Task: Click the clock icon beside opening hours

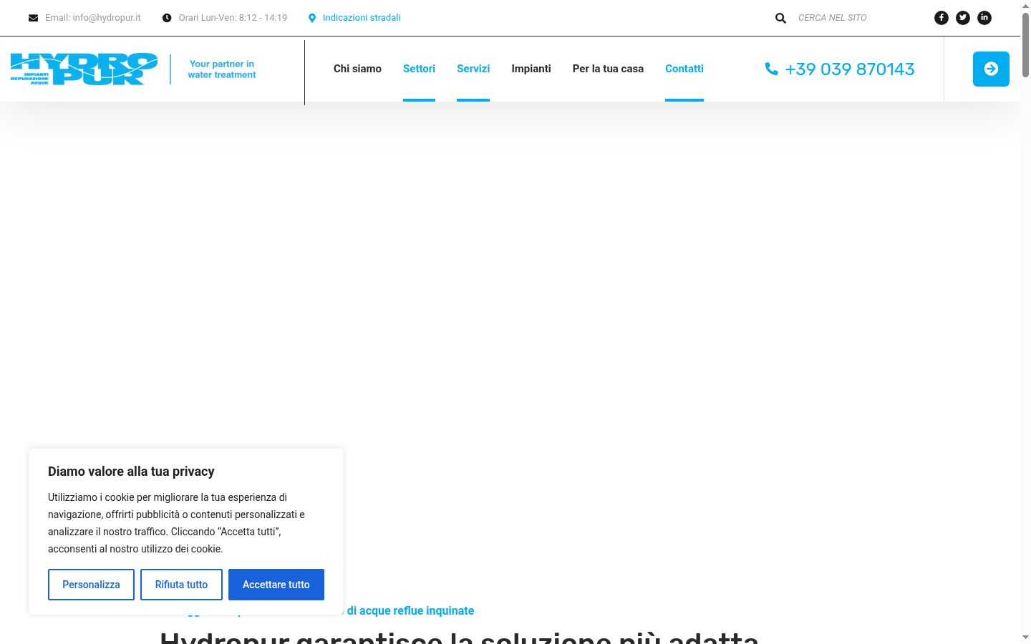Action: (x=167, y=18)
